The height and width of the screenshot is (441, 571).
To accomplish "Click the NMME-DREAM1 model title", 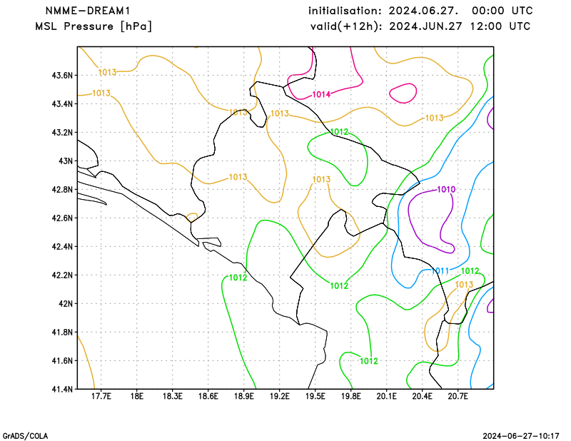I will [x=88, y=11].
